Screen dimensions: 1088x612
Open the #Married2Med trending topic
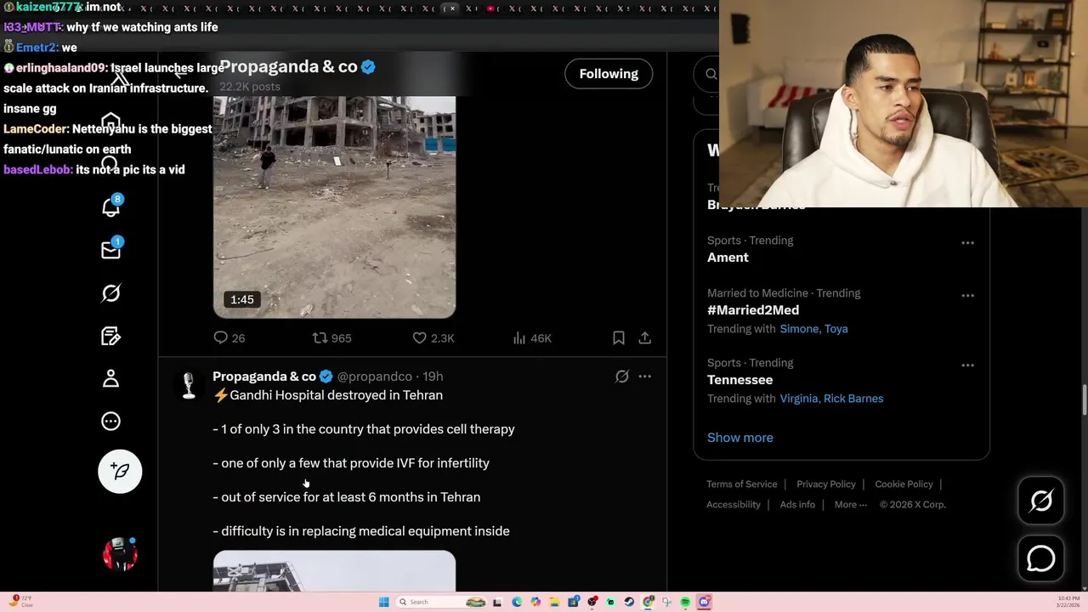[x=753, y=310]
